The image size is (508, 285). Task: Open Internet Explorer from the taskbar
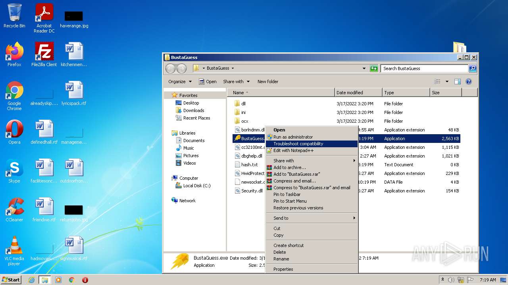pyautogui.click(x=31, y=280)
